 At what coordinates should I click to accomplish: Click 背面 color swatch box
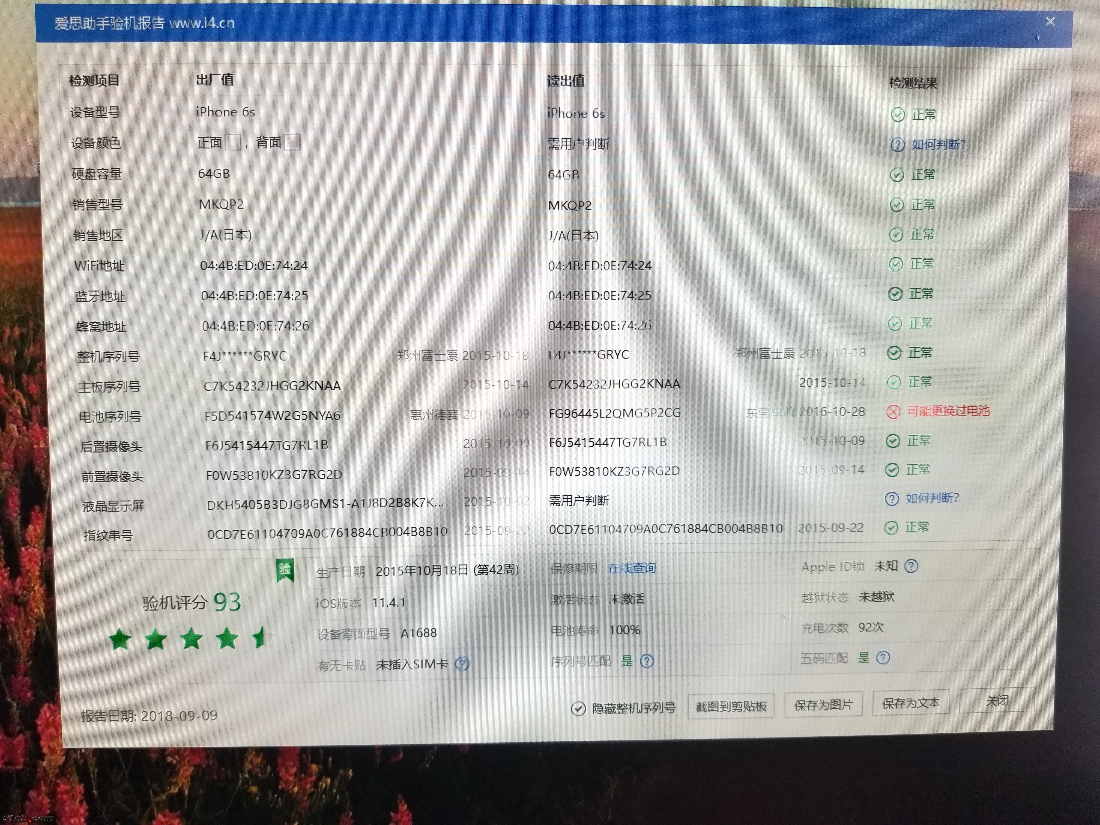pos(292,143)
